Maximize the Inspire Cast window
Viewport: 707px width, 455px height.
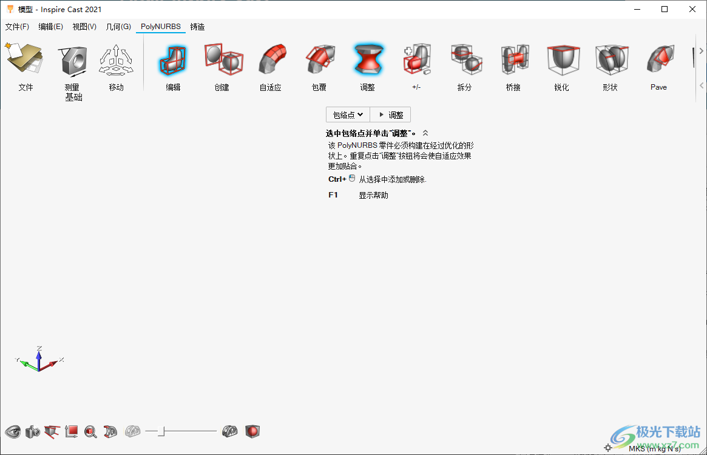point(665,9)
